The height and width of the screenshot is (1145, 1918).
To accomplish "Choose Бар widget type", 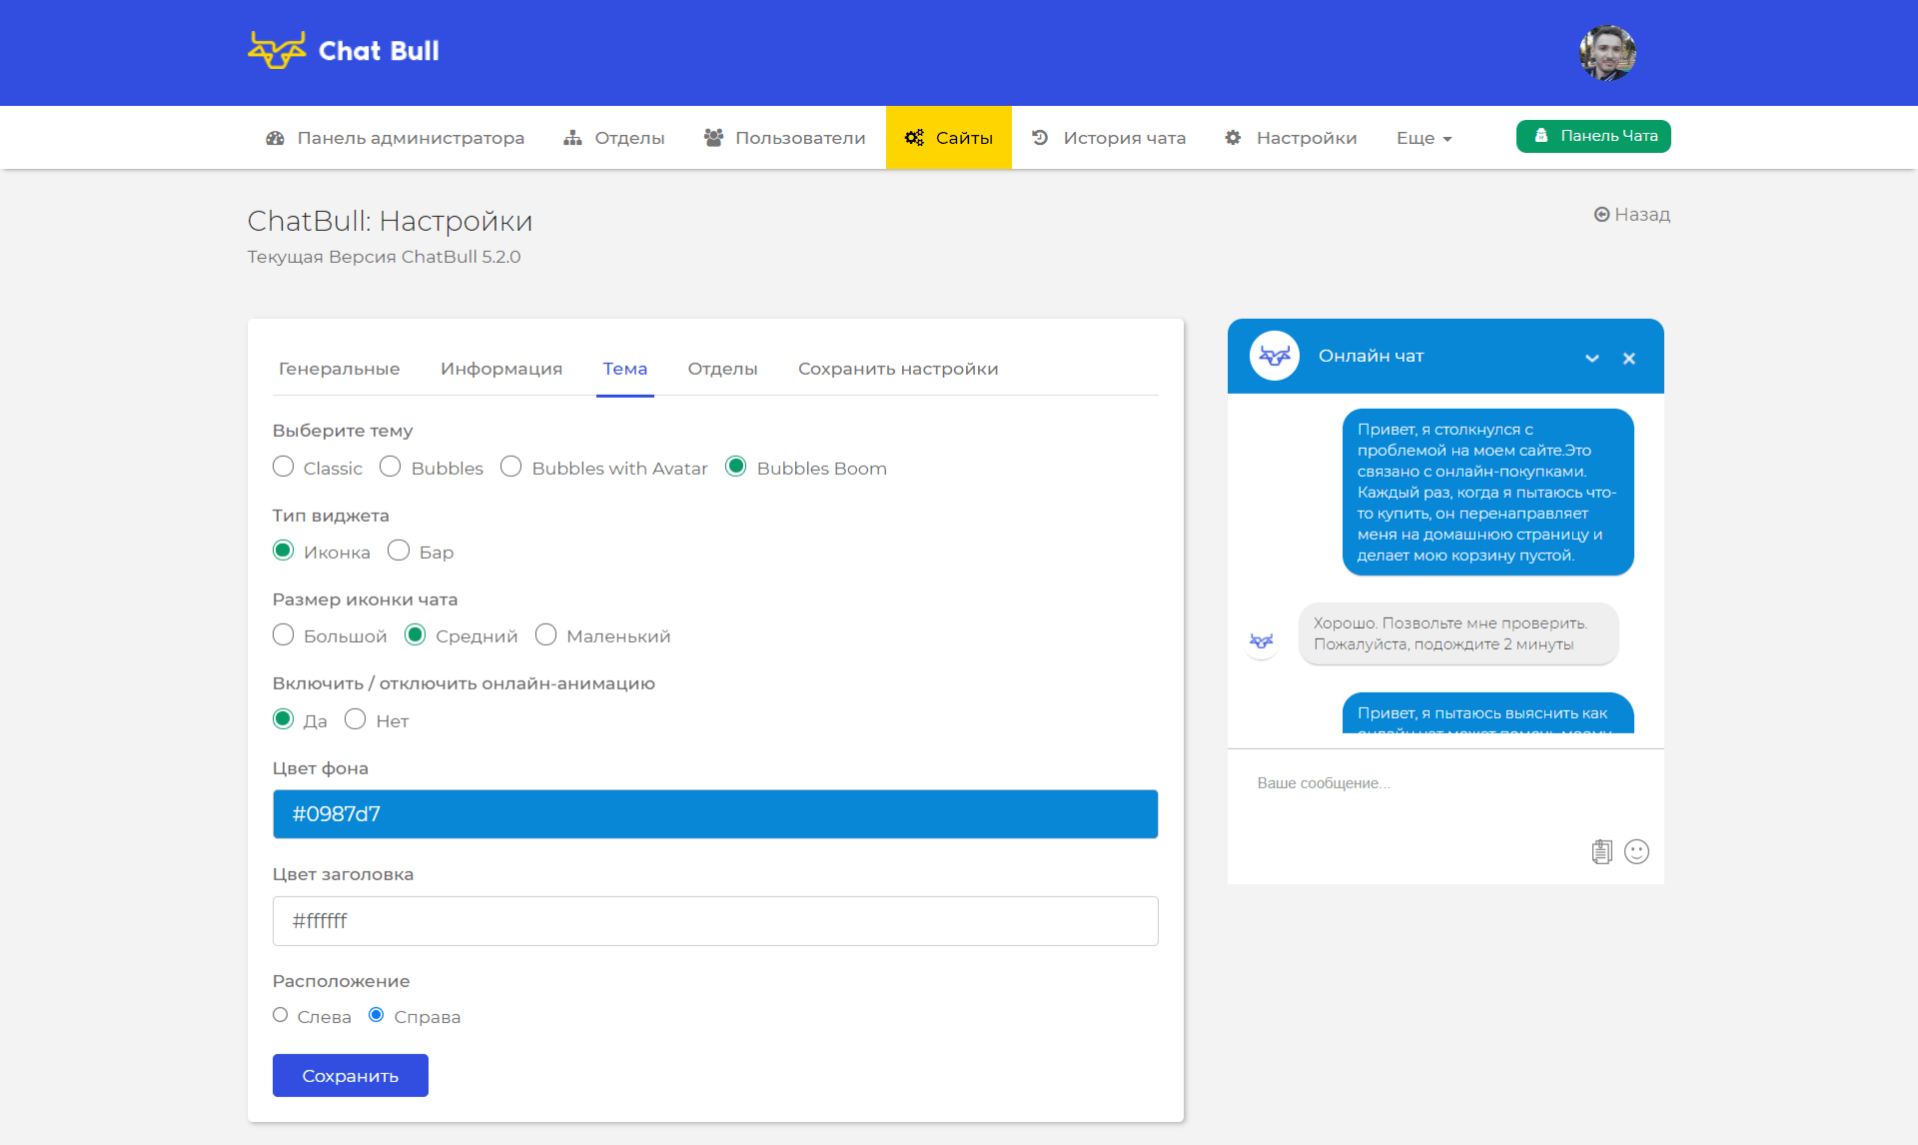I will 399,551.
